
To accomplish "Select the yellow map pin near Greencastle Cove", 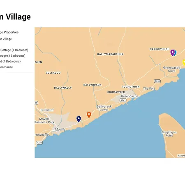I will [184, 62].
